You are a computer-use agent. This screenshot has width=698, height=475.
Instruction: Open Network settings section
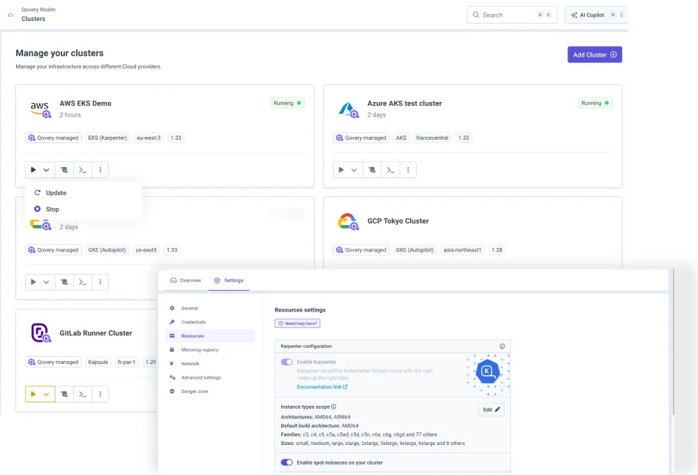point(210,364)
